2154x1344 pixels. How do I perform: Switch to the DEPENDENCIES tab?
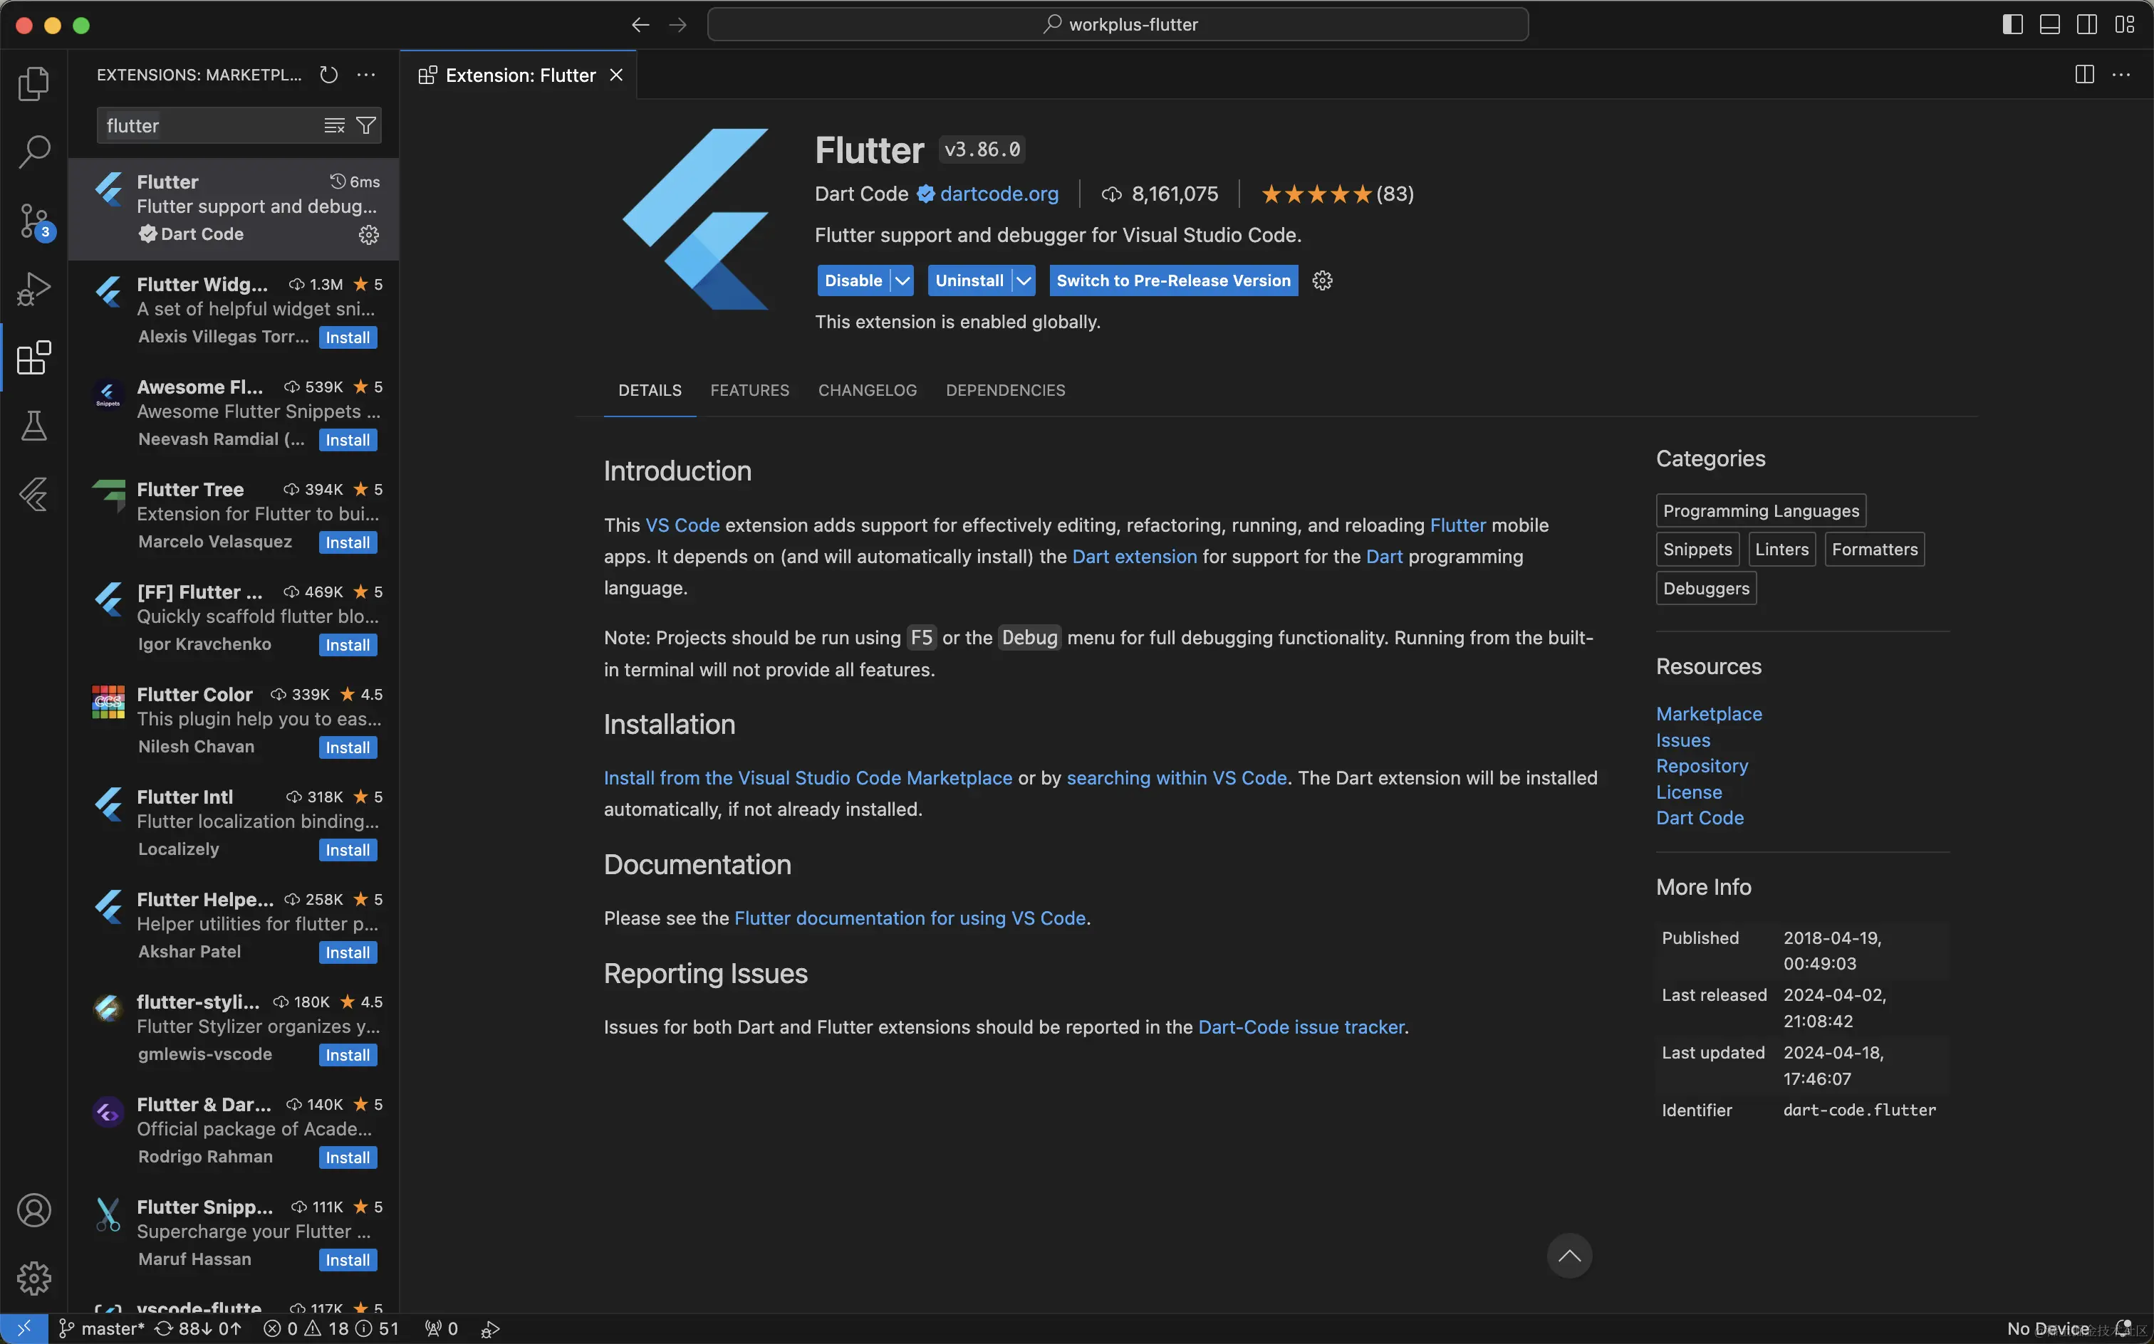tap(1005, 390)
